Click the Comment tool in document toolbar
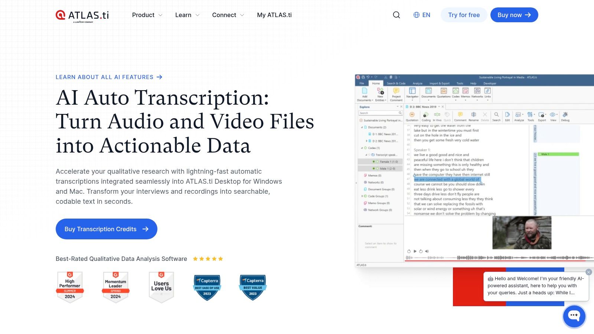 point(460,117)
